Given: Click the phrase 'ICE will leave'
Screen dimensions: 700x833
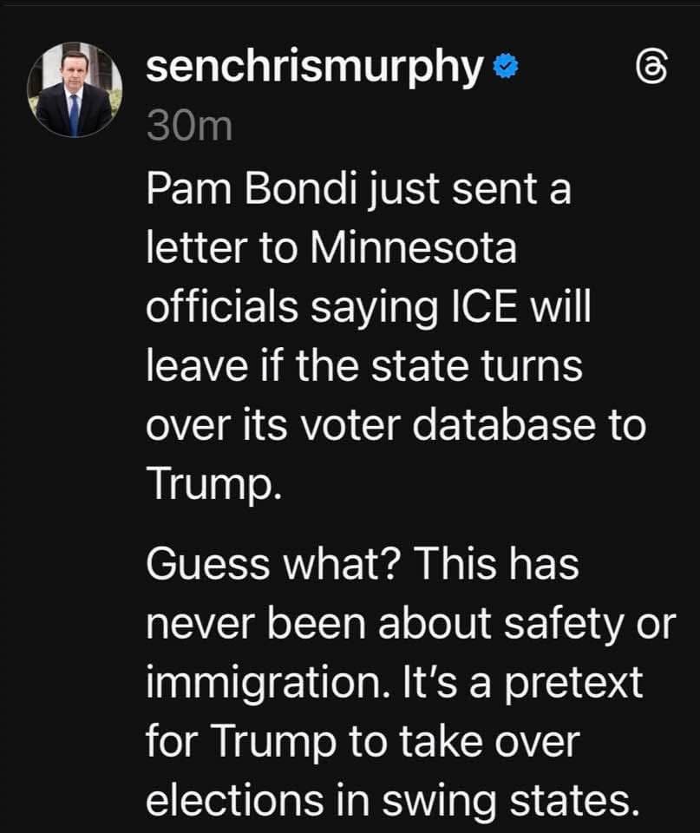Looking at the screenshot, I should click(390, 334).
